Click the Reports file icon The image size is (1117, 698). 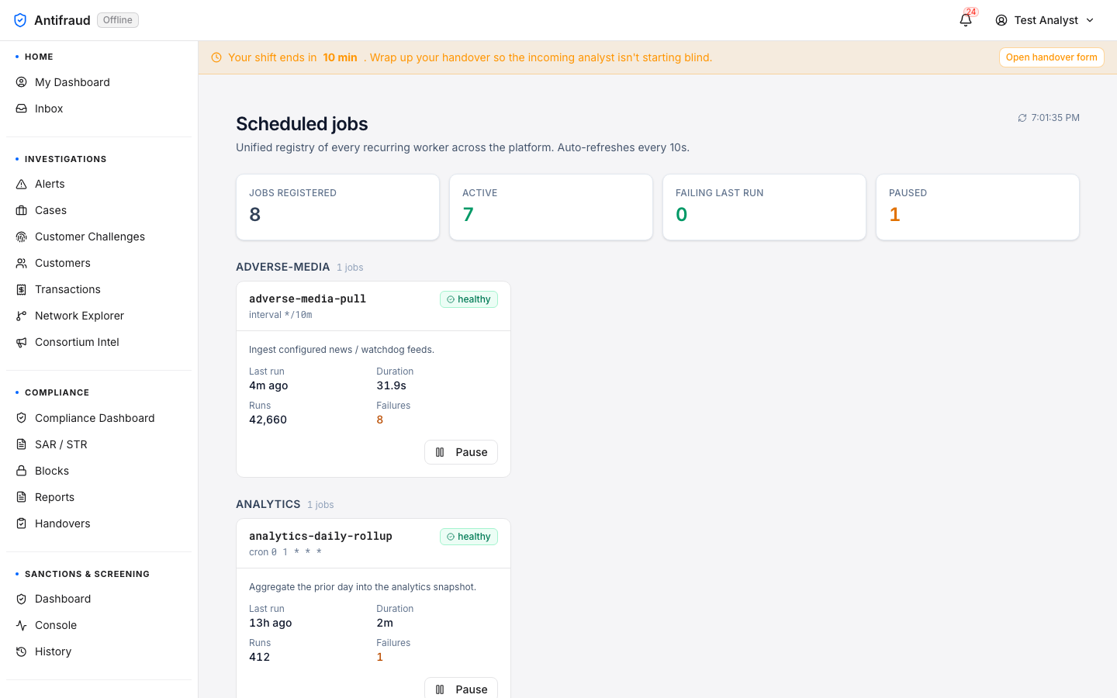22,497
